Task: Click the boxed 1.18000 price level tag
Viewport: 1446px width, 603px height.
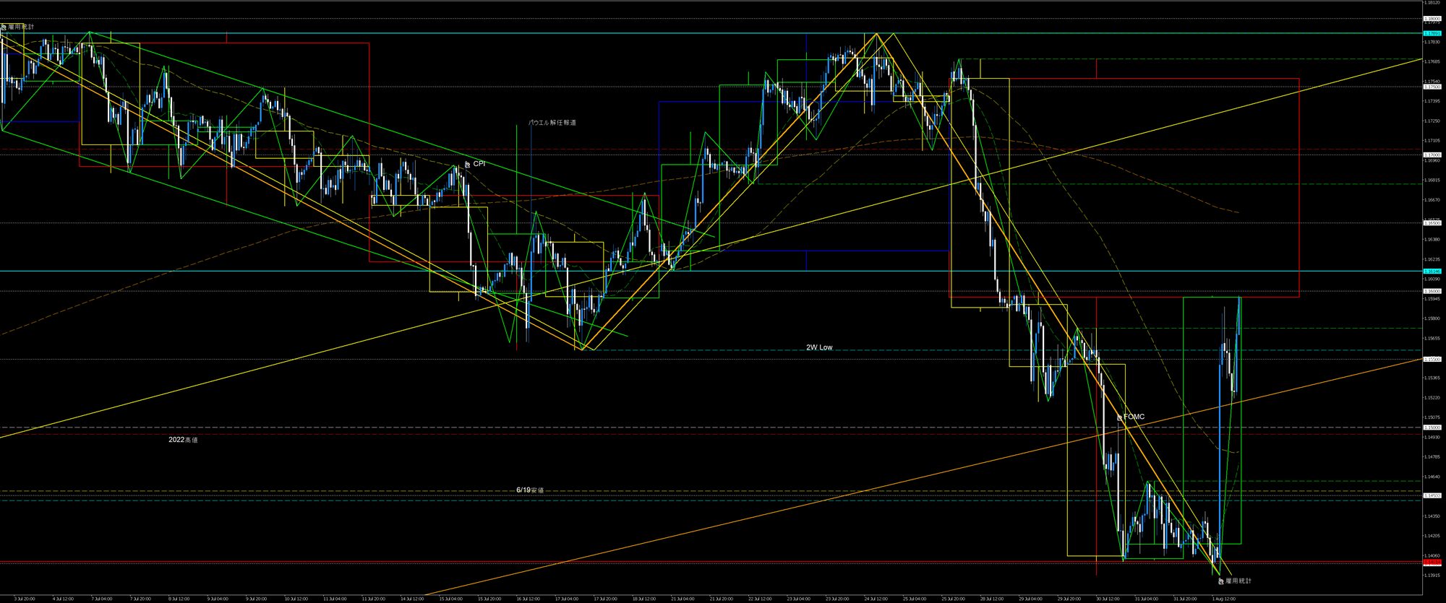Action: point(1432,19)
